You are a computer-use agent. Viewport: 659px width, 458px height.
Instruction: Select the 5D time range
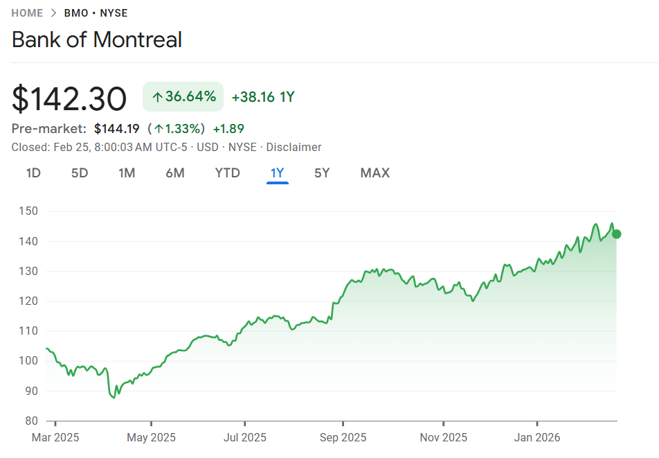click(x=80, y=173)
